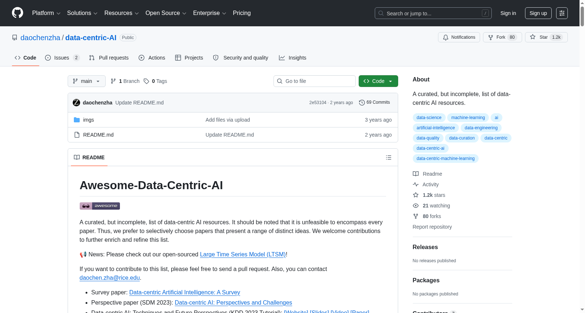Image resolution: width=585 pixels, height=313 pixels.
Task: Click the Add files via upload commit message
Action: (228, 120)
